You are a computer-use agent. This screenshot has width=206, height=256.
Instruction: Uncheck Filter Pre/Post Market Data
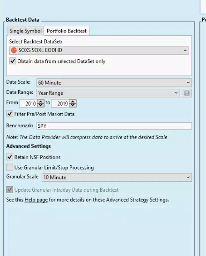(x=10, y=114)
